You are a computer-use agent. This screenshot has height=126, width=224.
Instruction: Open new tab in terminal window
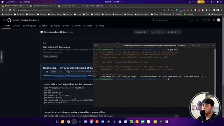[96, 45]
